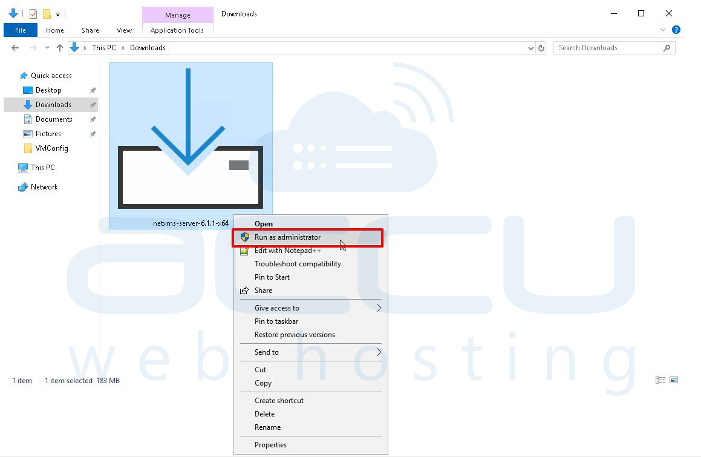Click the pin icon next to Documents
The image size is (701, 457).
click(93, 119)
